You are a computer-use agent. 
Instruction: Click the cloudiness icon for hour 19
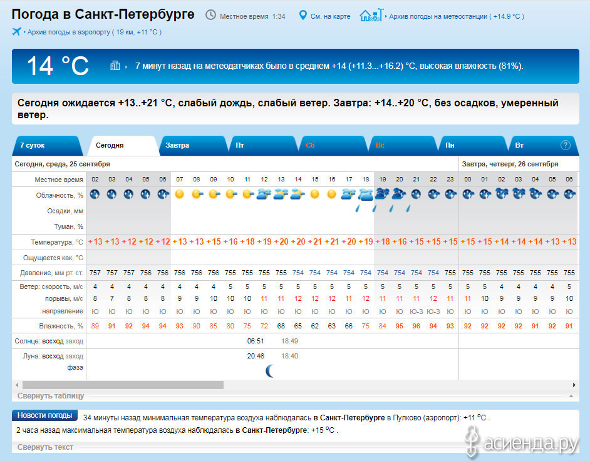383,195
